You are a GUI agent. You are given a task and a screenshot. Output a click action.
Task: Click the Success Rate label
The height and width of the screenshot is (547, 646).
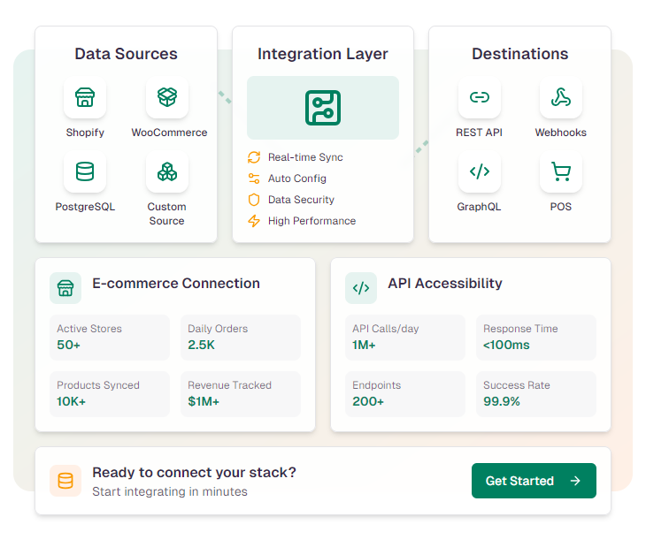pos(517,385)
